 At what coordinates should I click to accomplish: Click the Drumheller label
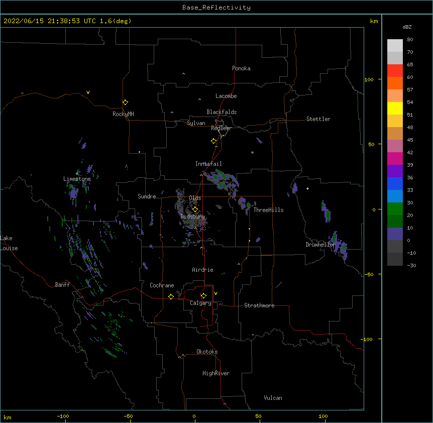point(320,245)
